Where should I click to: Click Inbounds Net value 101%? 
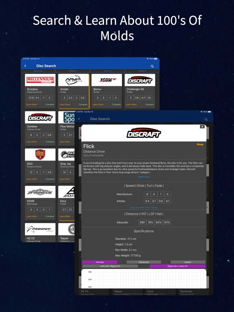[x=167, y=223]
